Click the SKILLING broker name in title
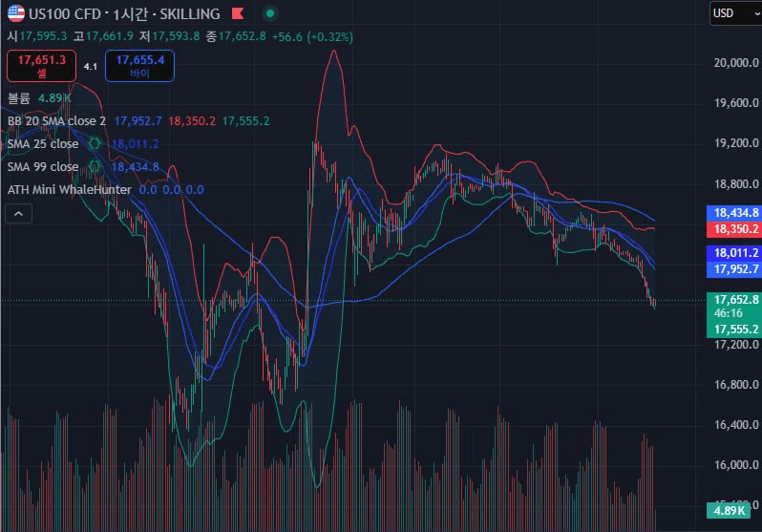 (190, 14)
